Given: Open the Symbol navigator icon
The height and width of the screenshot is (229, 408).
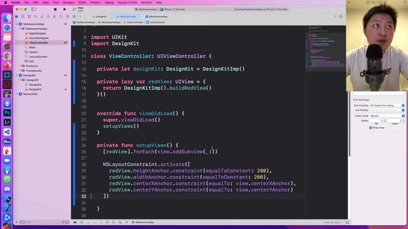Looking at the screenshot, I should point(29,17).
